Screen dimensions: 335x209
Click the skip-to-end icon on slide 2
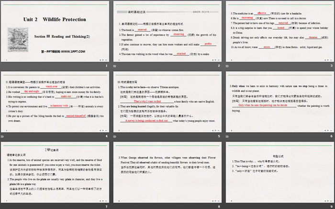[219, 60]
